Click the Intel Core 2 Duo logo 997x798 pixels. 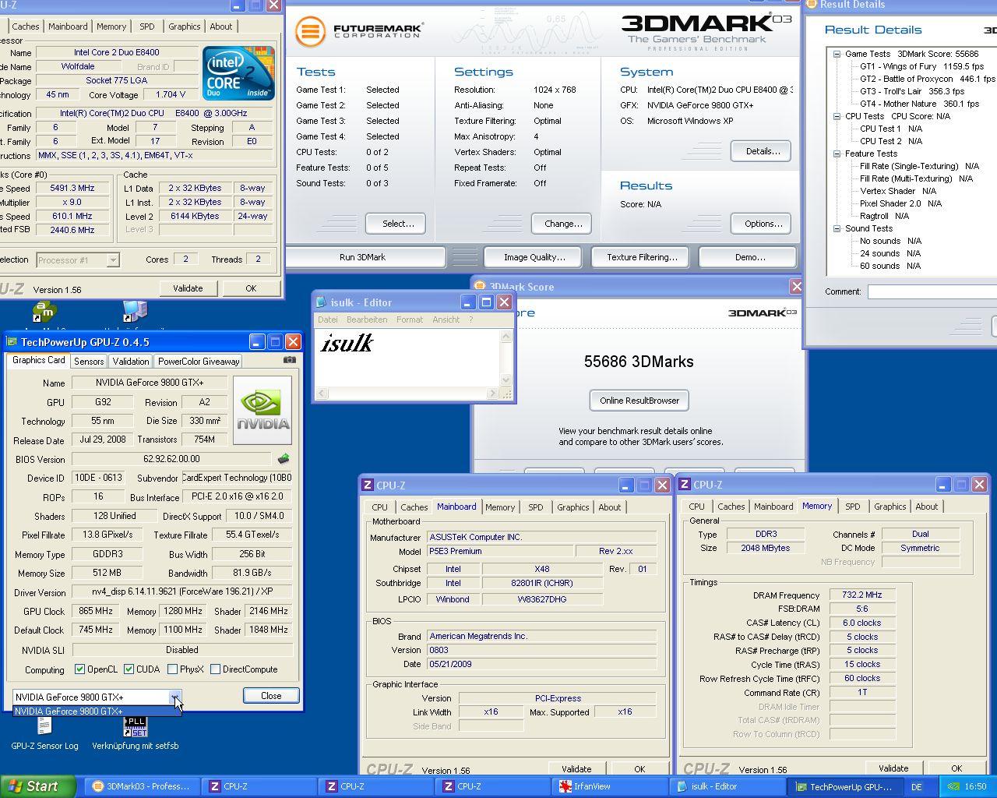[238, 73]
